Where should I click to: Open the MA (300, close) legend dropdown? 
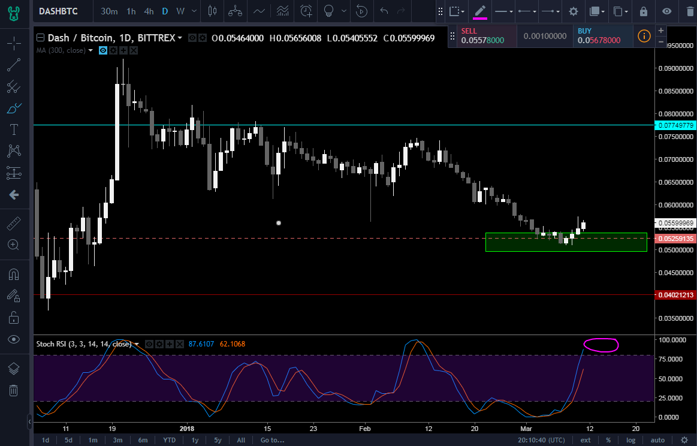[90, 50]
